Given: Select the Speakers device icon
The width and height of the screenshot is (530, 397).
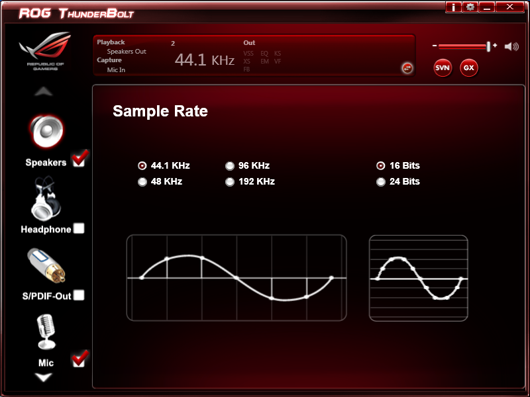Looking at the screenshot, I should 46,132.
